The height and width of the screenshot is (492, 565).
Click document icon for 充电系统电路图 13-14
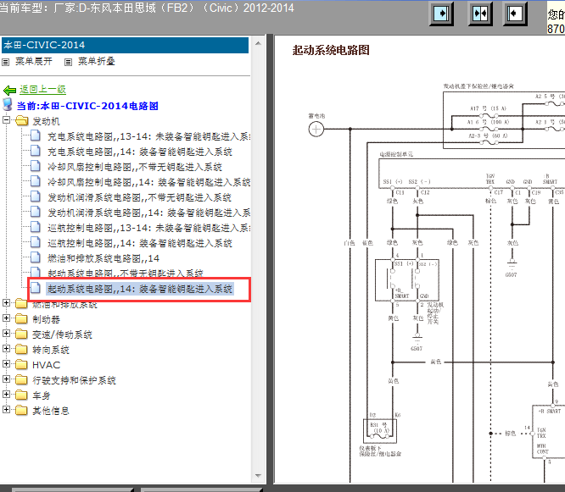[x=36, y=135]
